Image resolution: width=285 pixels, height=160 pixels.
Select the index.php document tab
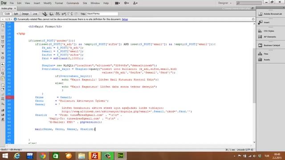click(7, 8)
